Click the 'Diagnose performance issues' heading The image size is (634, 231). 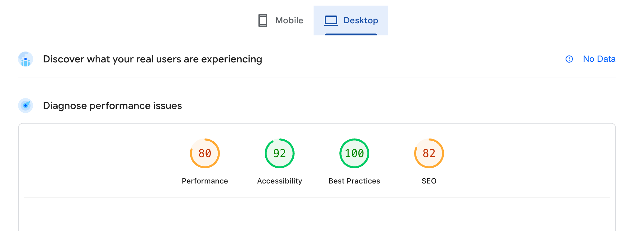pyautogui.click(x=112, y=106)
